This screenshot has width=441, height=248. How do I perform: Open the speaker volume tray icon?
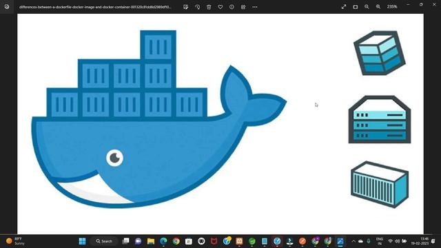[x=398, y=241]
